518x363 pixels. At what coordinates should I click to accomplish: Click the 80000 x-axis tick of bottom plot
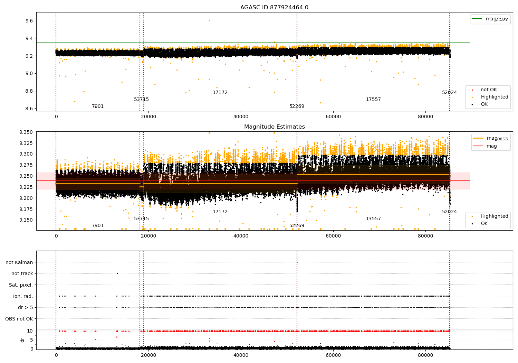tap(425, 355)
